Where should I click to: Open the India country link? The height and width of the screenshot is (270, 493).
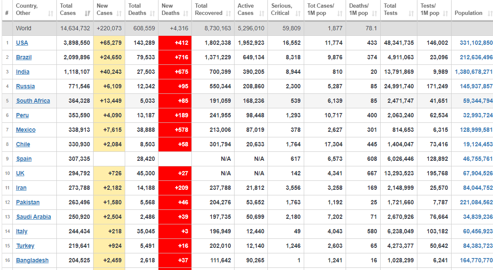(x=23, y=72)
